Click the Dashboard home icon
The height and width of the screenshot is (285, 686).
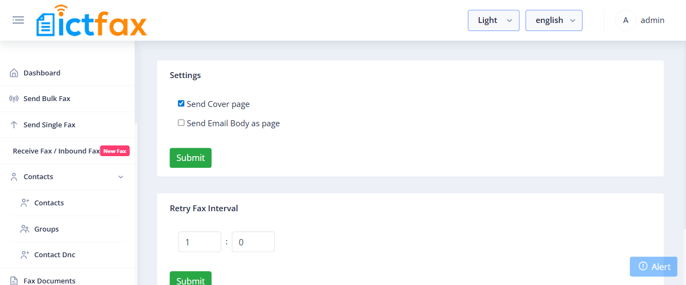click(x=14, y=73)
